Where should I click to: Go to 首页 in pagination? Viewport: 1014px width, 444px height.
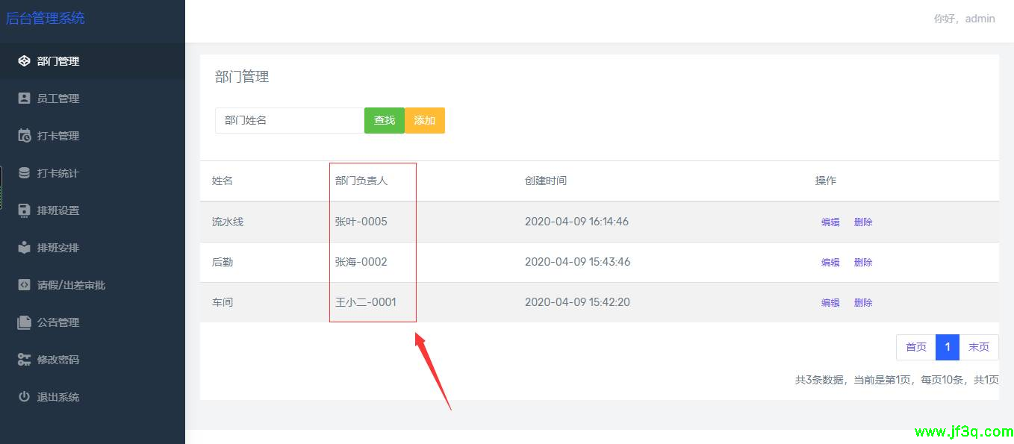(x=915, y=347)
